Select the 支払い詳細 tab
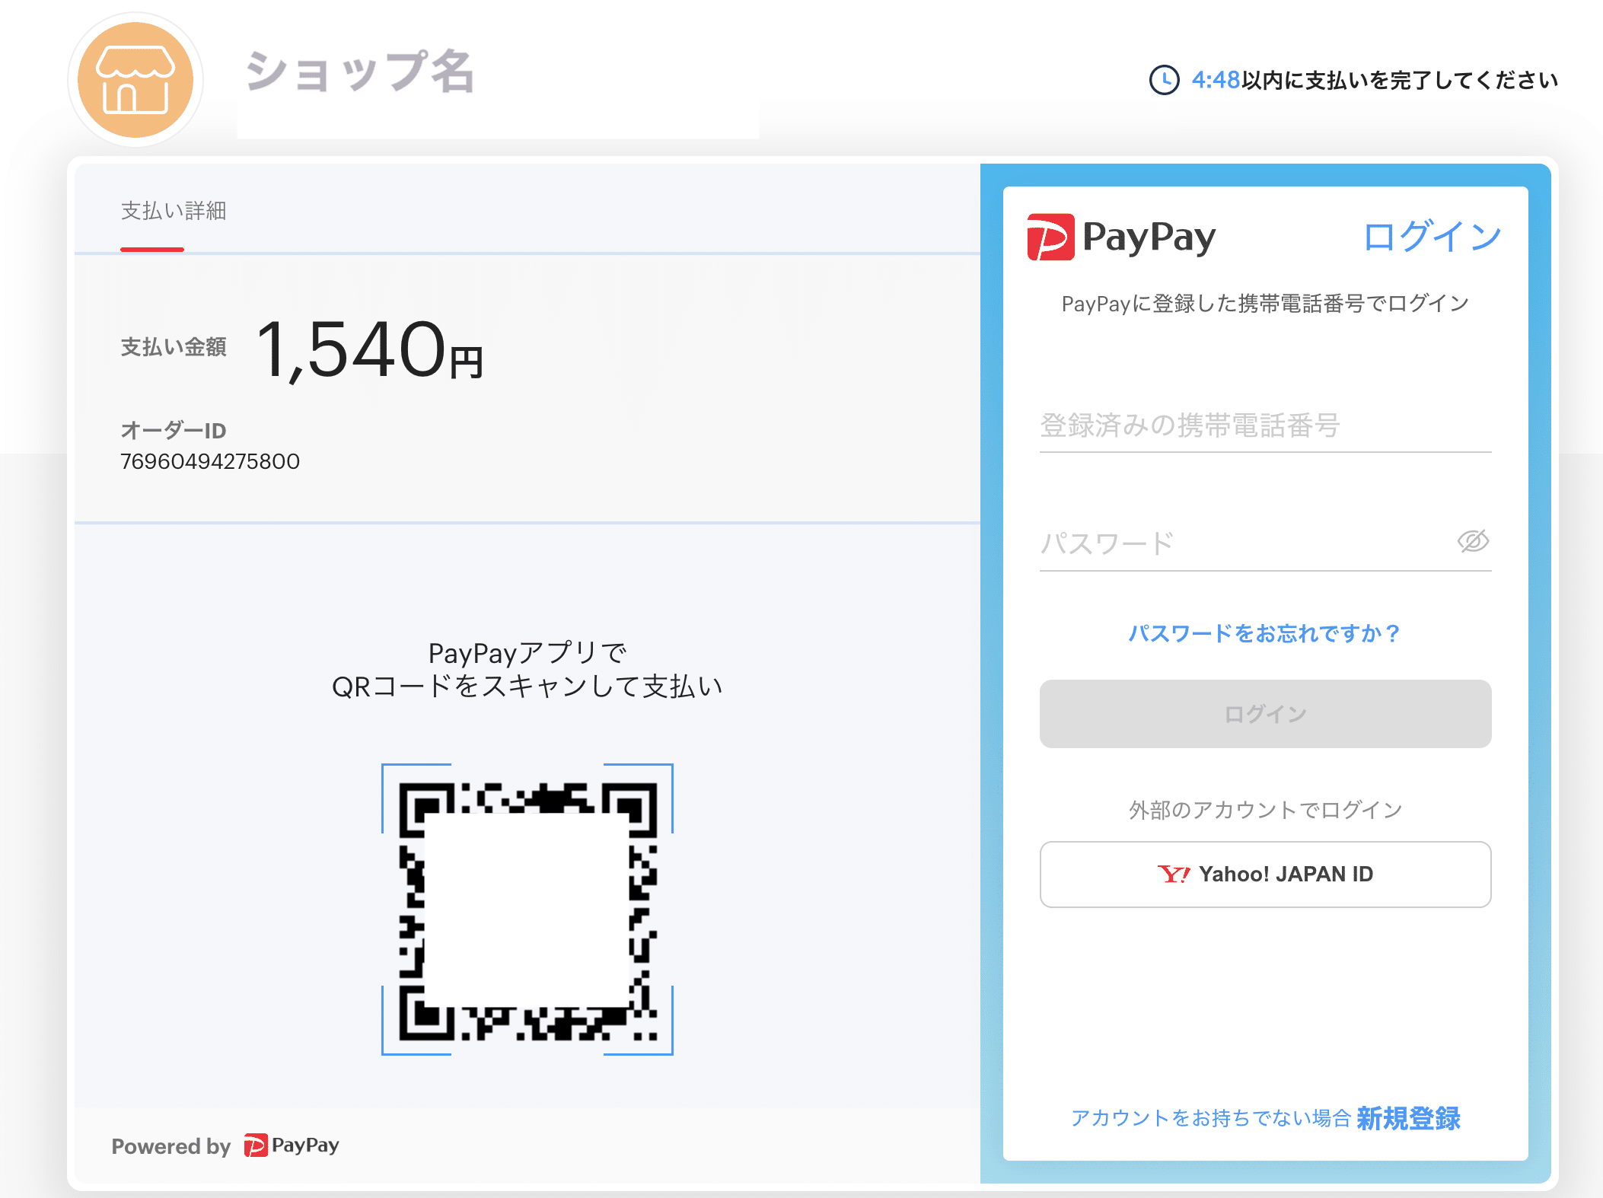Viewport: 1603px width, 1198px height. point(174,211)
